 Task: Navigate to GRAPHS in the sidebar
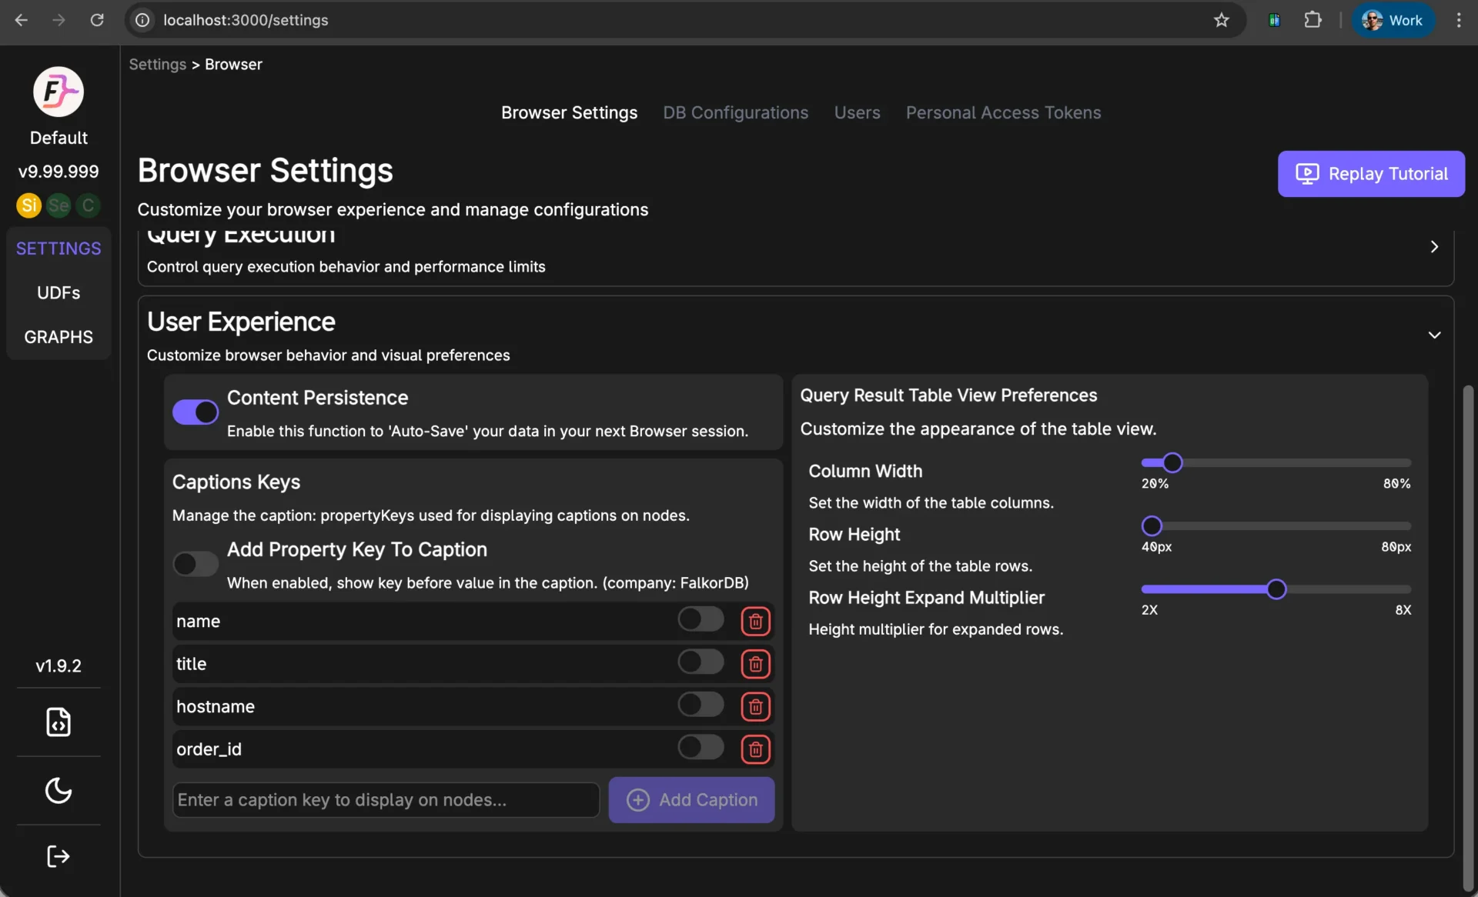click(58, 336)
